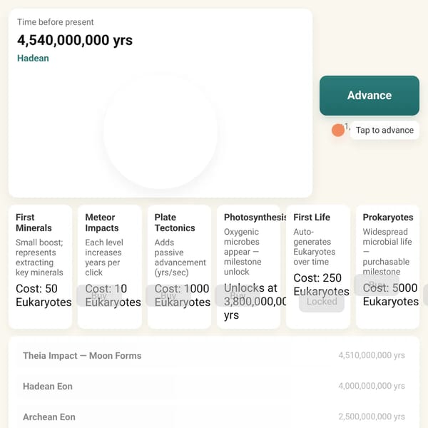Select the First Minerals upgrade card
The width and height of the screenshot is (428, 428).
tap(41, 267)
